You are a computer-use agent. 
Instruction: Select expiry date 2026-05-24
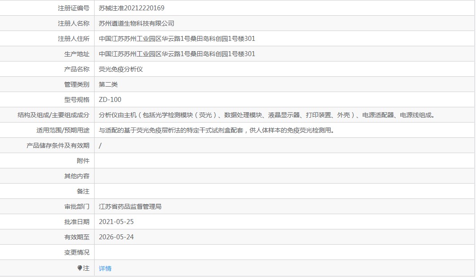click(x=116, y=237)
